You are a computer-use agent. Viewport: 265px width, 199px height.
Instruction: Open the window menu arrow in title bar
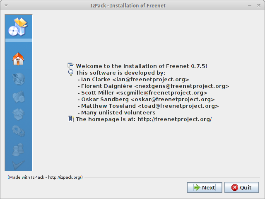pos(6,5)
